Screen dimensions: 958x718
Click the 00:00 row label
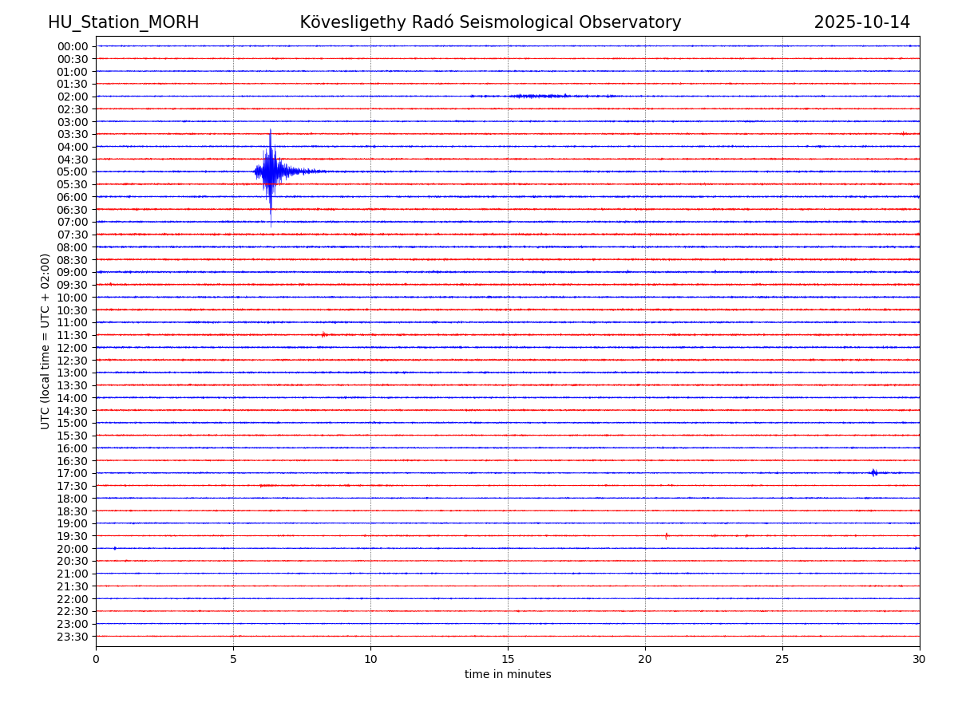click(73, 46)
